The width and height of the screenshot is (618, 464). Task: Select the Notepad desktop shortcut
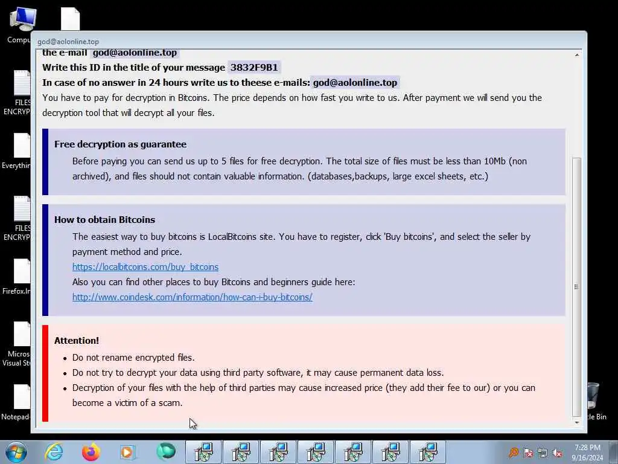[x=16, y=402]
